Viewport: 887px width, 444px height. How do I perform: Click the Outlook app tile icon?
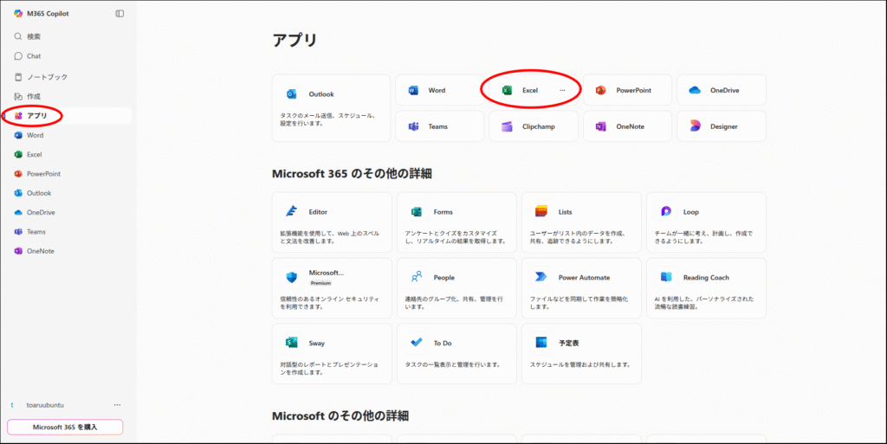[x=291, y=94]
